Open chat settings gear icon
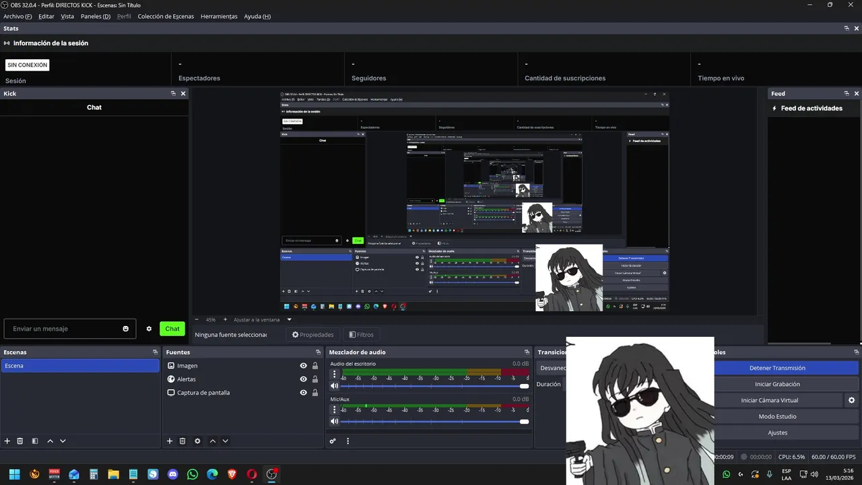This screenshot has height=485, width=862. [x=149, y=329]
